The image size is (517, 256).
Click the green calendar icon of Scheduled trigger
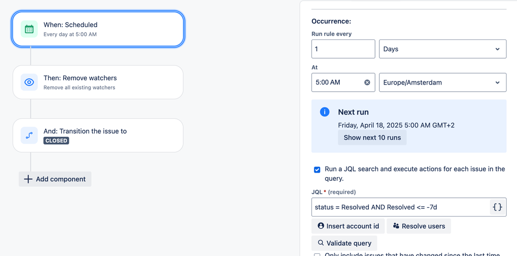click(x=29, y=29)
